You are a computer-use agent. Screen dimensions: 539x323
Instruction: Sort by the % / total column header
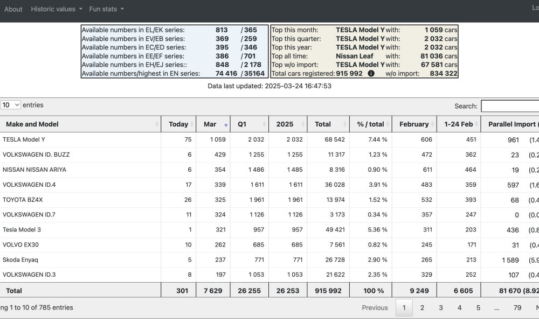tap(371, 124)
